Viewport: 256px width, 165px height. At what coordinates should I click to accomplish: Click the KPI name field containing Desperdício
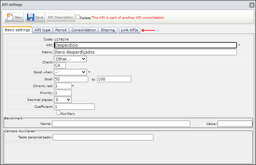[145, 45]
